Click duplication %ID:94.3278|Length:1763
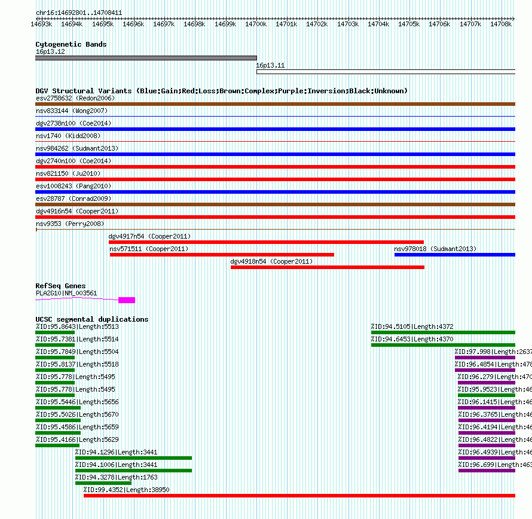532x519 pixels. (116, 477)
